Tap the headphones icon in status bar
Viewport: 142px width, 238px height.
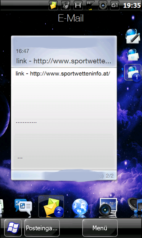click(x=65, y=5)
